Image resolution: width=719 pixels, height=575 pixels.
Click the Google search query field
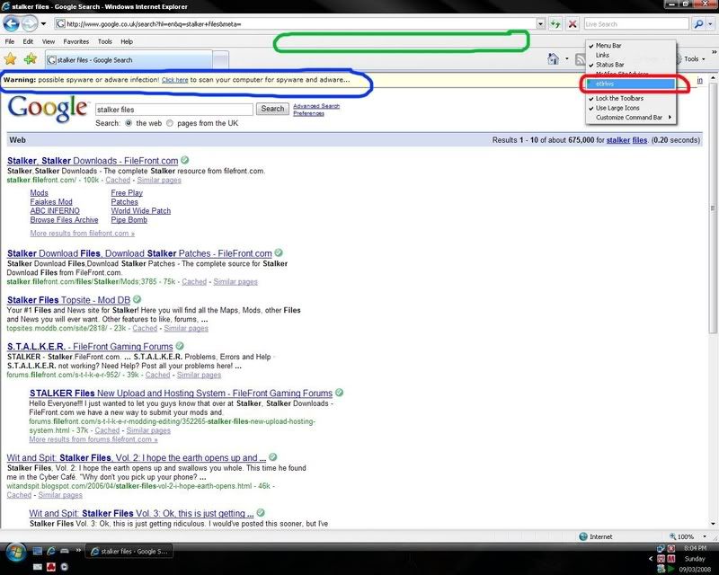(x=173, y=109)
